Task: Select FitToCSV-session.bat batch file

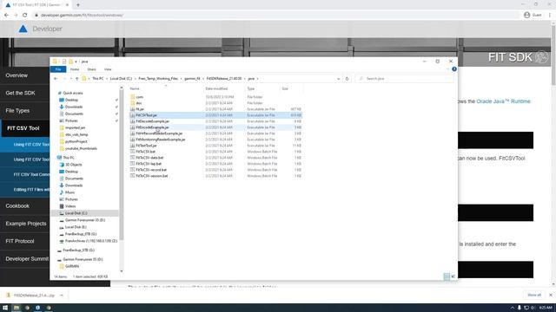Action: point(152,175)
